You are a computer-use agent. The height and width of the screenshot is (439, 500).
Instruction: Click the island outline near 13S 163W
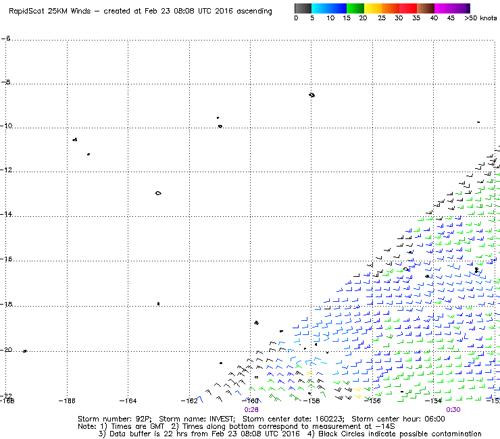[158, 193]
